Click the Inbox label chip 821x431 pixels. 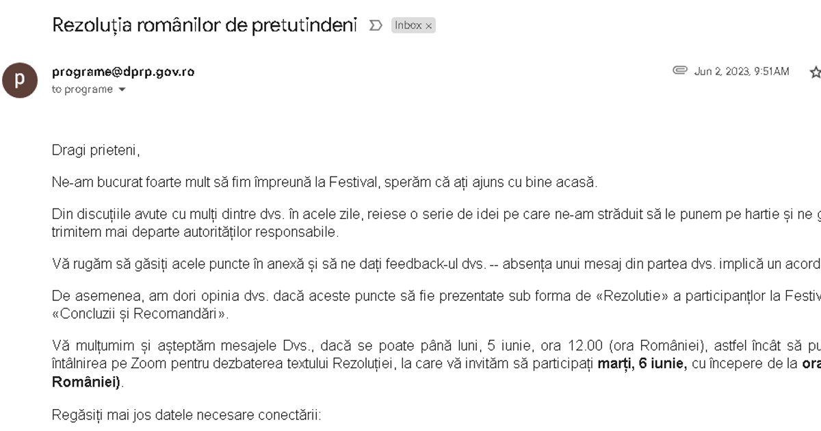pyautogui.click(x=413, y=25)
